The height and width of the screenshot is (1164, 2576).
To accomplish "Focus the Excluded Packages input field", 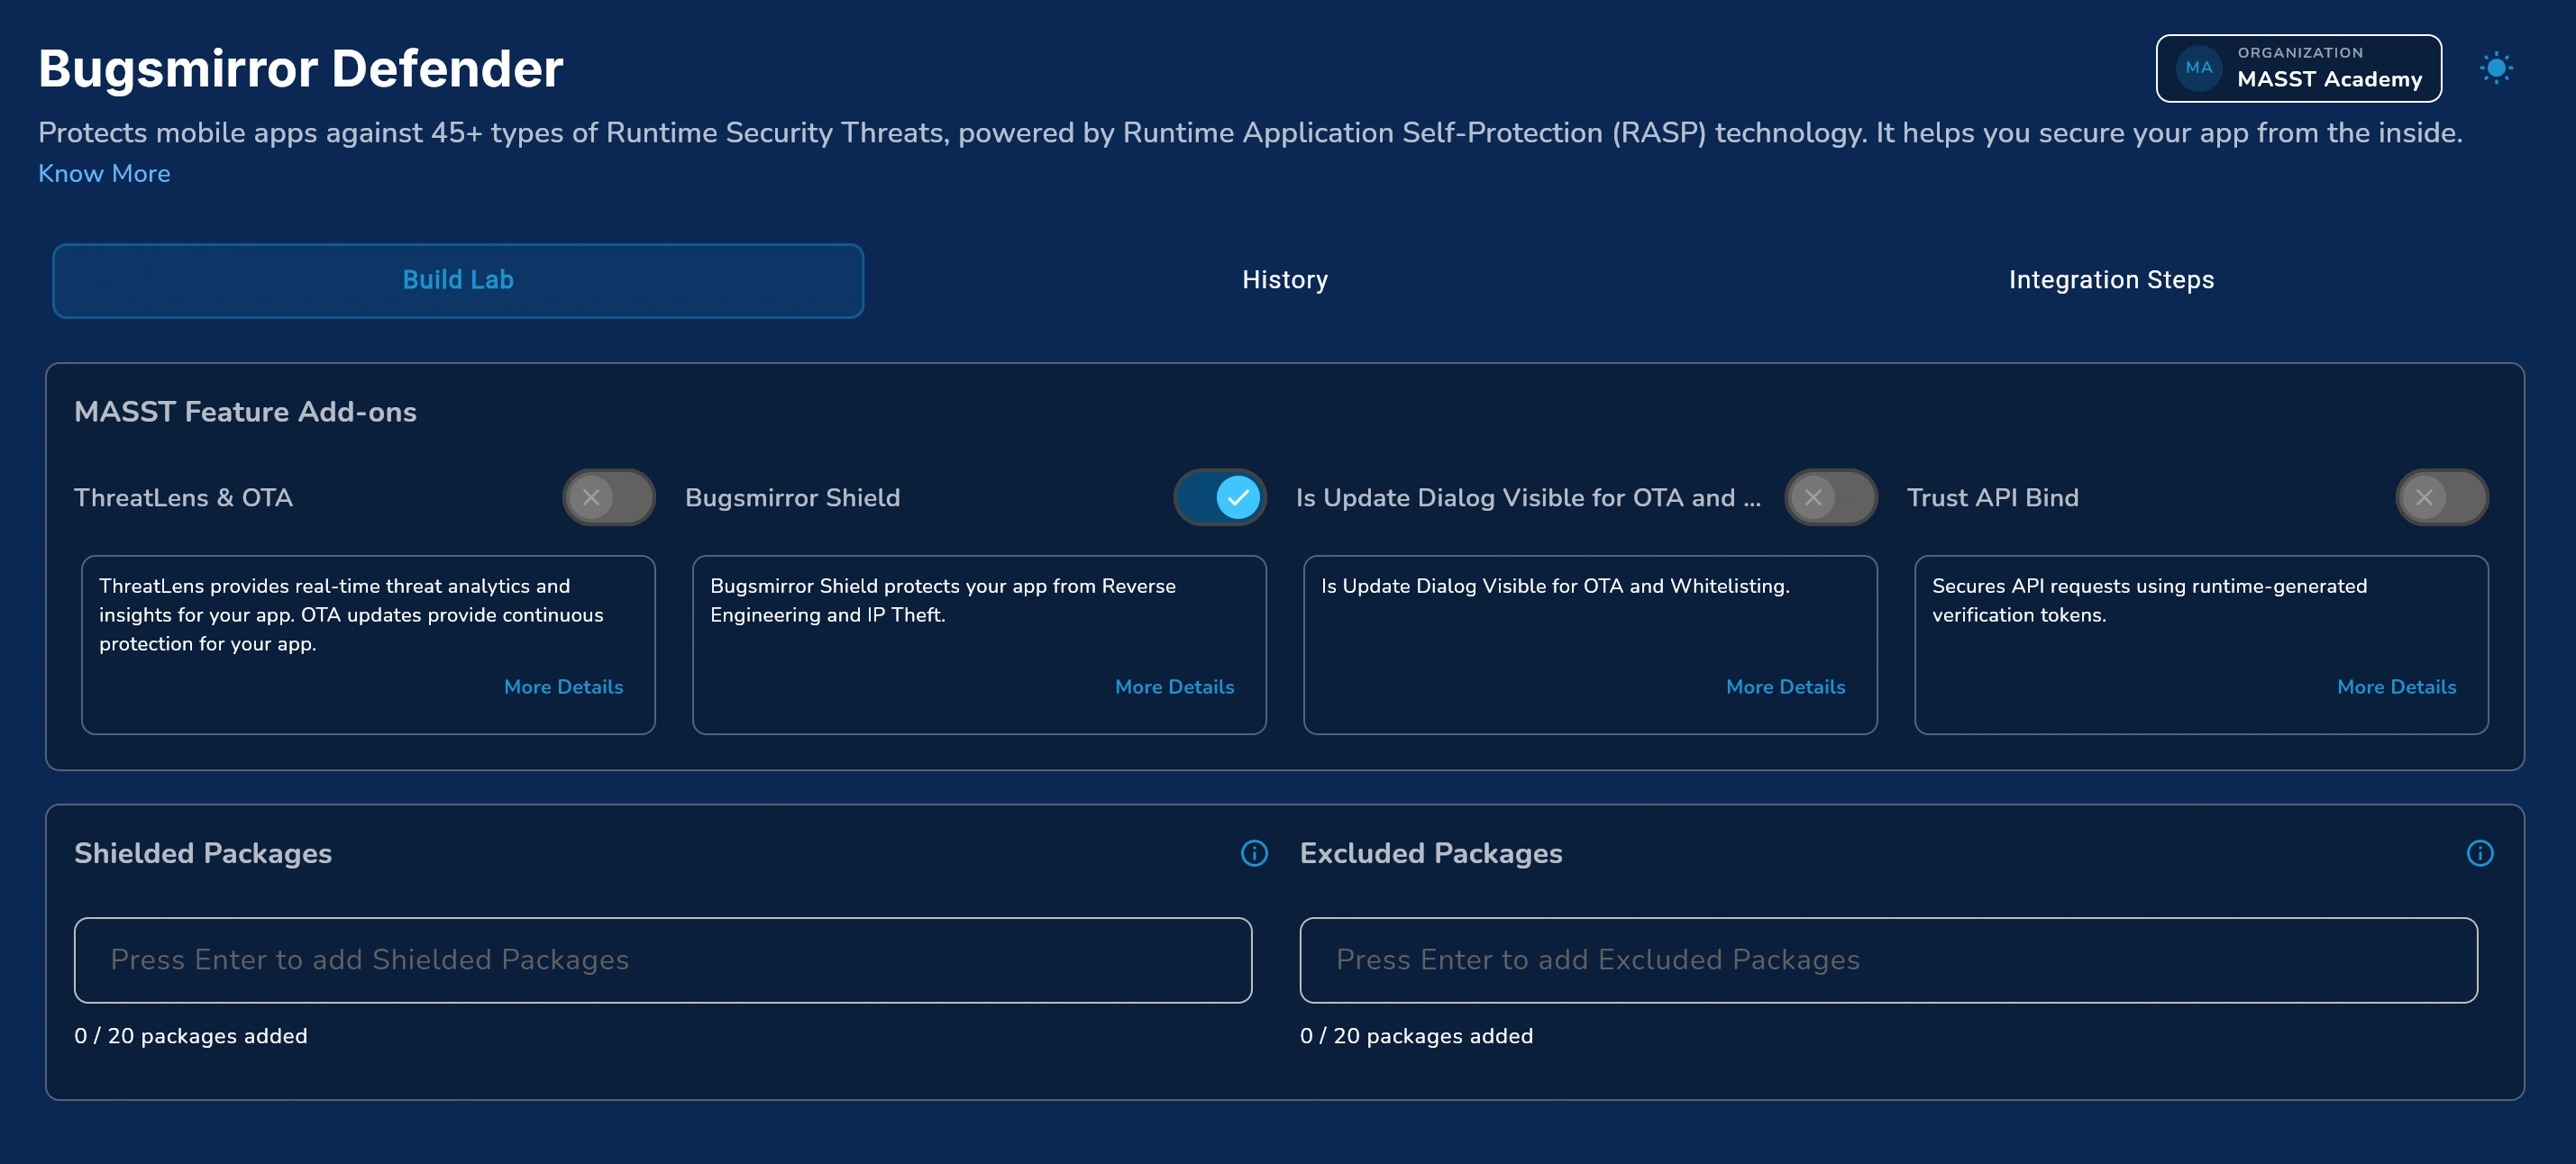I will (x=1888, y=960).
